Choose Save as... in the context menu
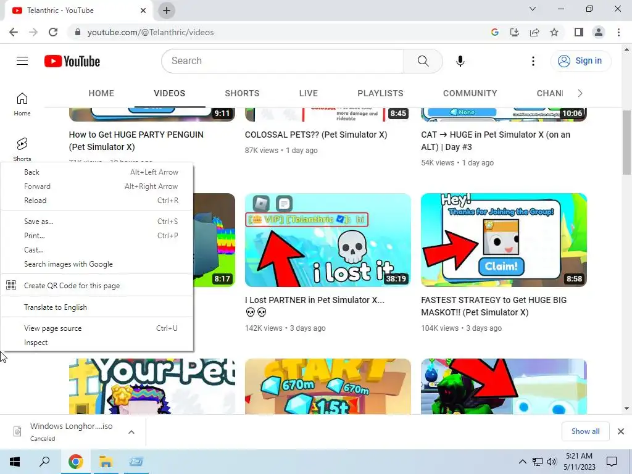This screenshot has height=474, width=632. [97, 222]
